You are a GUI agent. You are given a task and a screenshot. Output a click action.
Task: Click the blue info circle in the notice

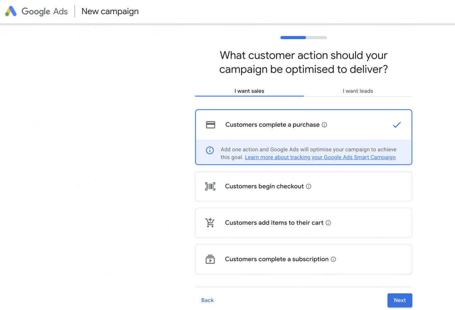point(210,150)
